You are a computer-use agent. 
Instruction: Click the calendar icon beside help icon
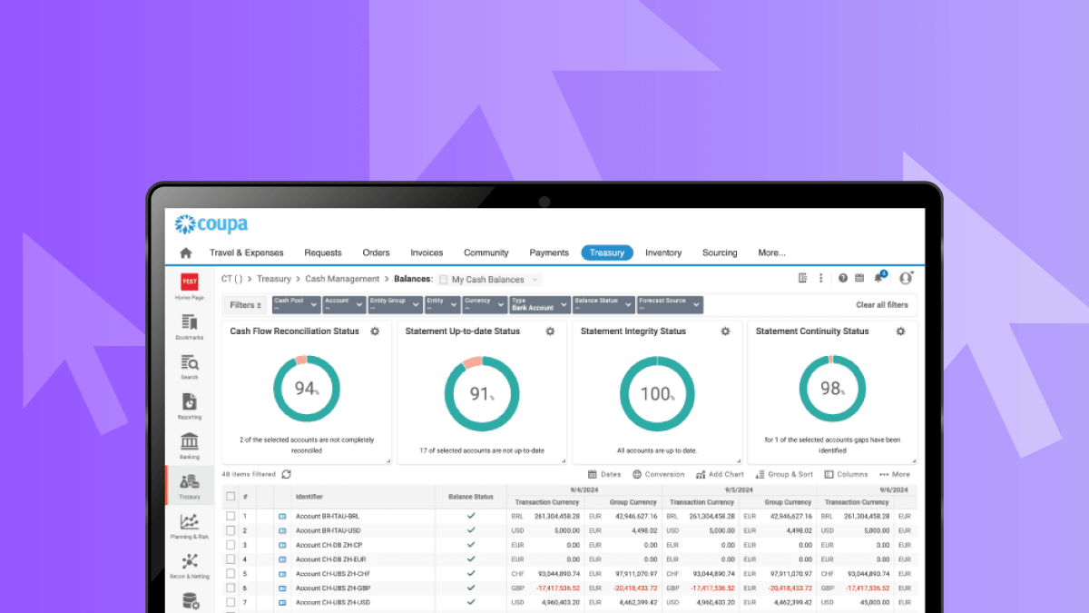tap(859, 279)
